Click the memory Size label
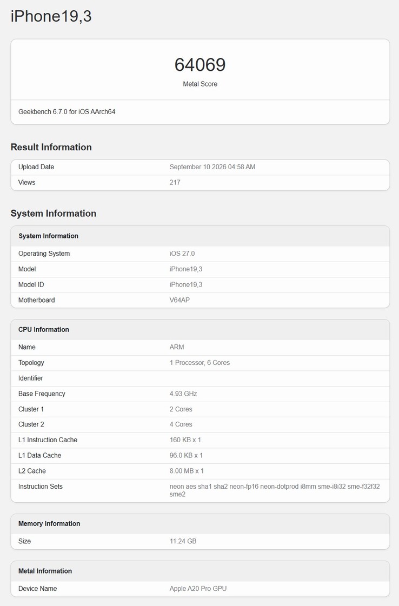This screenshot has height=606, width=399. [25, 541]
